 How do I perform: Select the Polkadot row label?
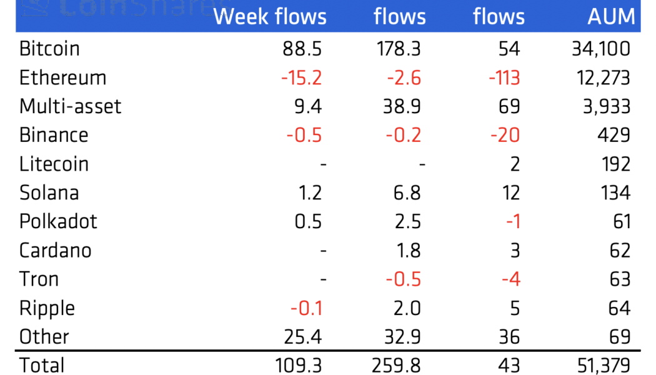(x=58, y=221)
